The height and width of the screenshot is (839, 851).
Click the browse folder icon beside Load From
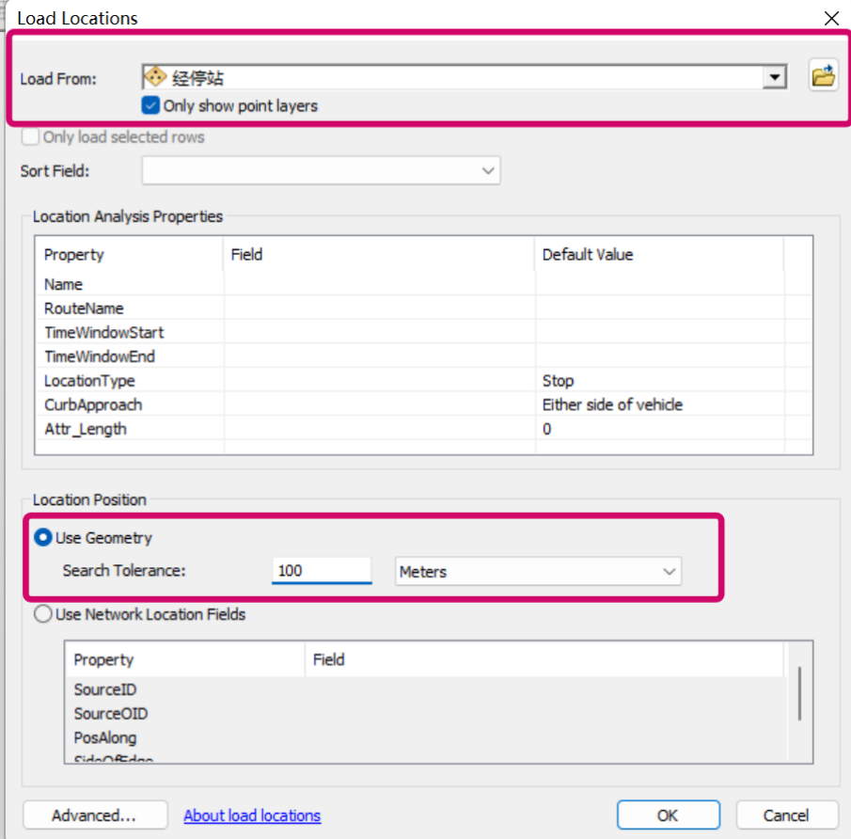(x=823, y=76)
